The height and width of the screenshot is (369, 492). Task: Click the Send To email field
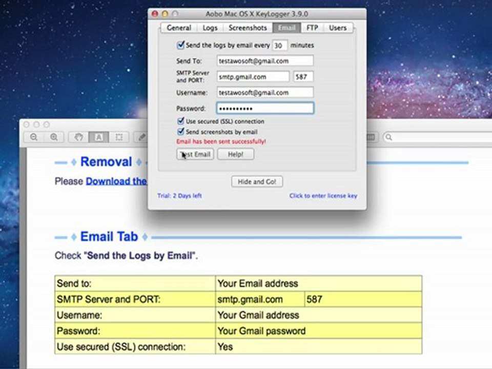coord(265,60)
